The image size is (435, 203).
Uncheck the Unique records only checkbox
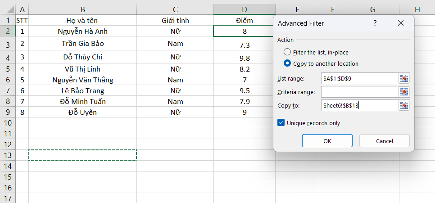[281, 123]
